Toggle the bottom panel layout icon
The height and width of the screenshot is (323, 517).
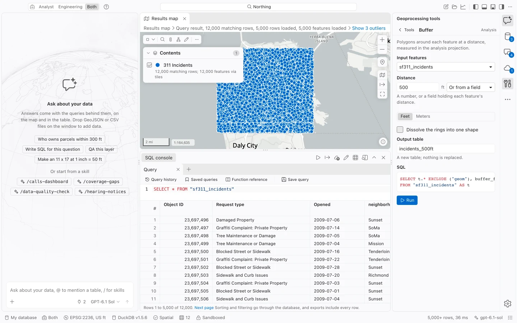click(x=484, y=7)
